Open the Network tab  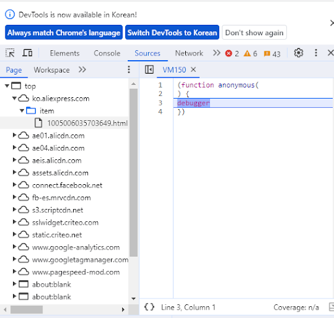point(189,54)
